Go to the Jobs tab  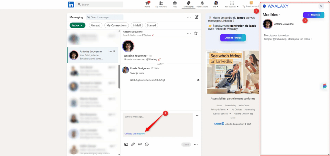click(x=175, y=4)
